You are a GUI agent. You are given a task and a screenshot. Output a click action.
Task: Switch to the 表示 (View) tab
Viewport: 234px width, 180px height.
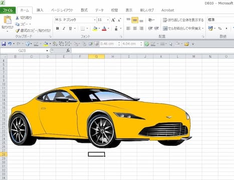click(129, 10)
